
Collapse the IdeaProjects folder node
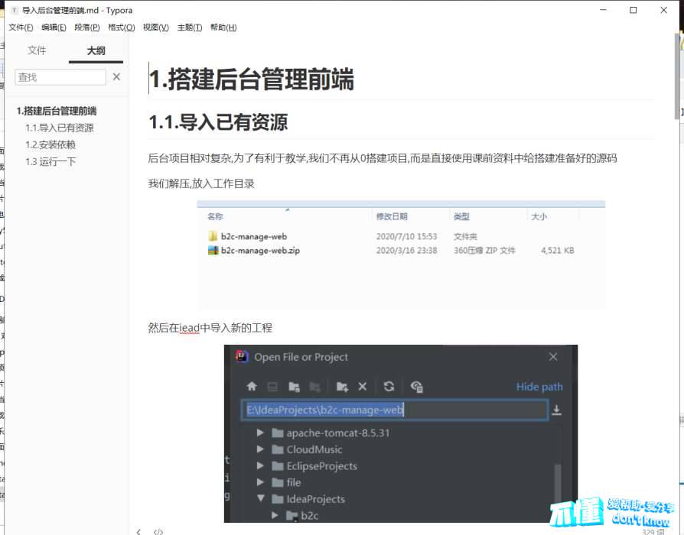(261, 499)
